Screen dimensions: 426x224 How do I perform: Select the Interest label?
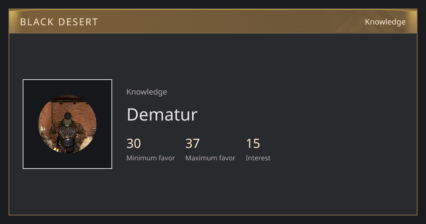[x=258, y=158]
